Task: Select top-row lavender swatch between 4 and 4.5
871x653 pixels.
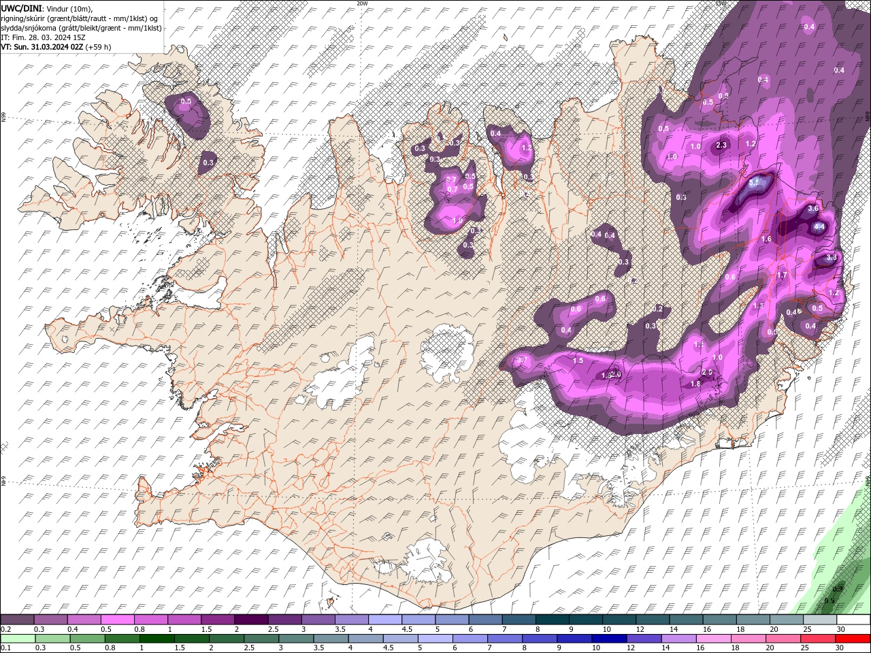Action: click(385, 620)
